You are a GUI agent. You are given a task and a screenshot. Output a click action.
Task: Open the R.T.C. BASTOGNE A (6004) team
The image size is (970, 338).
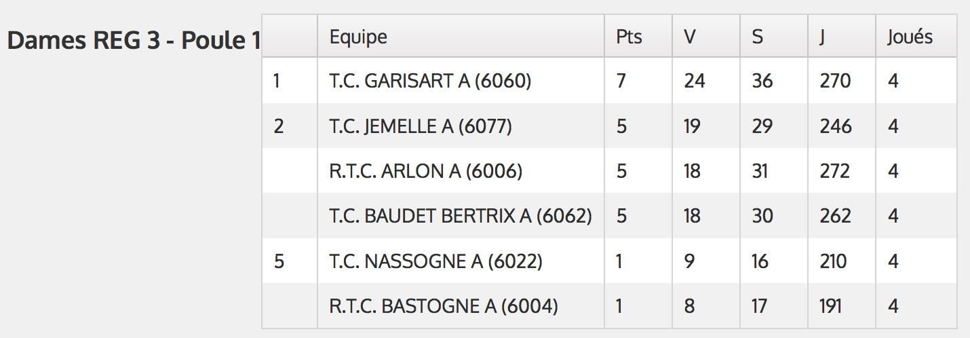pos(444,306)
